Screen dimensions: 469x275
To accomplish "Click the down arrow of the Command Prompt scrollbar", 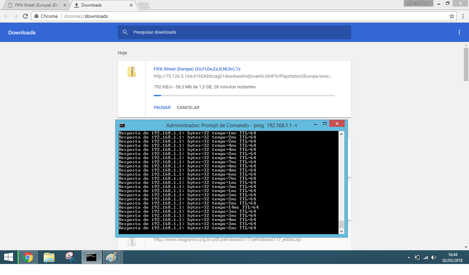I will [341, 231].
